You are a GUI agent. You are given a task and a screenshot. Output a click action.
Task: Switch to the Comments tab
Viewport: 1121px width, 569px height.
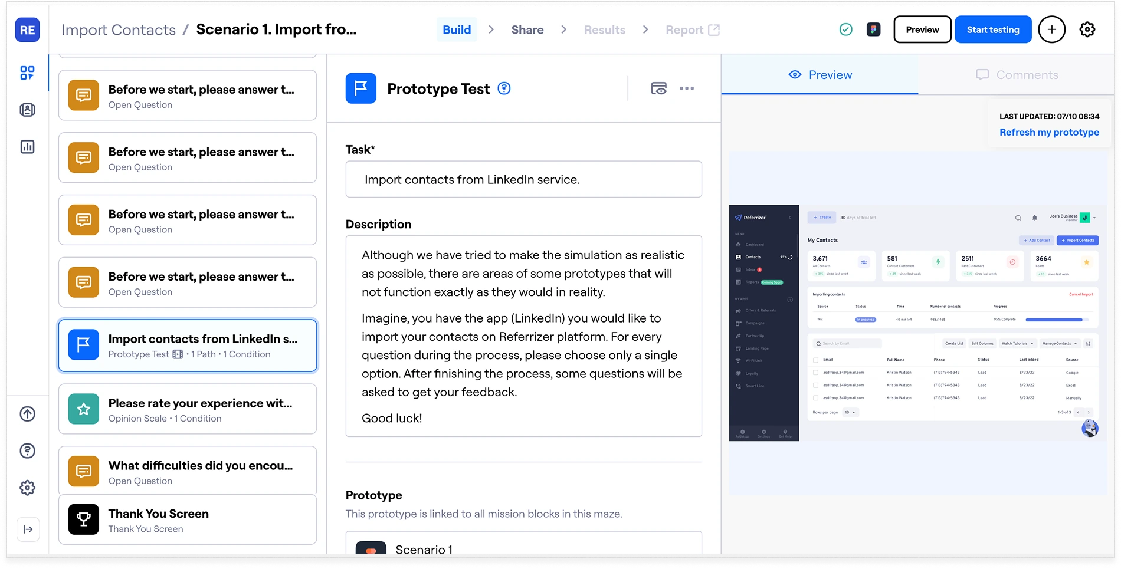pos(1016,75)
